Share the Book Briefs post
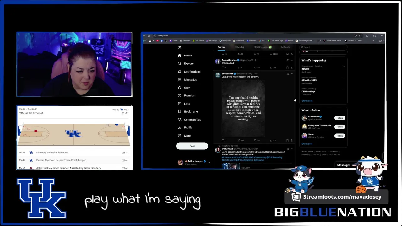The image size is (402, 226). click(291, 140)
